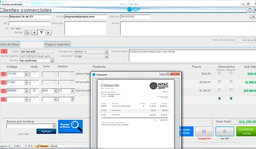Click the Comentarios text box

192,55
